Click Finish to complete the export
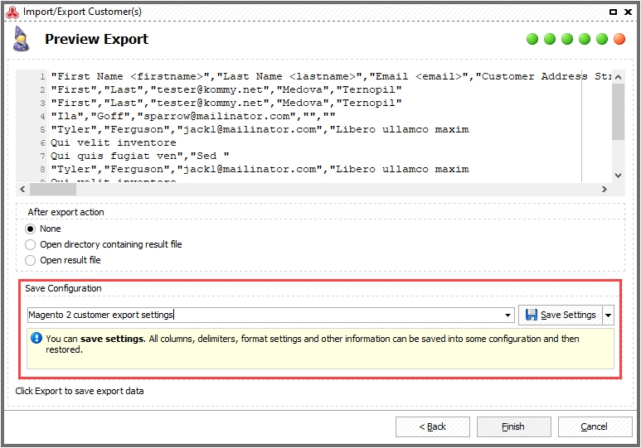The width and height of the screenshot is (641, 448). point(513,426)
